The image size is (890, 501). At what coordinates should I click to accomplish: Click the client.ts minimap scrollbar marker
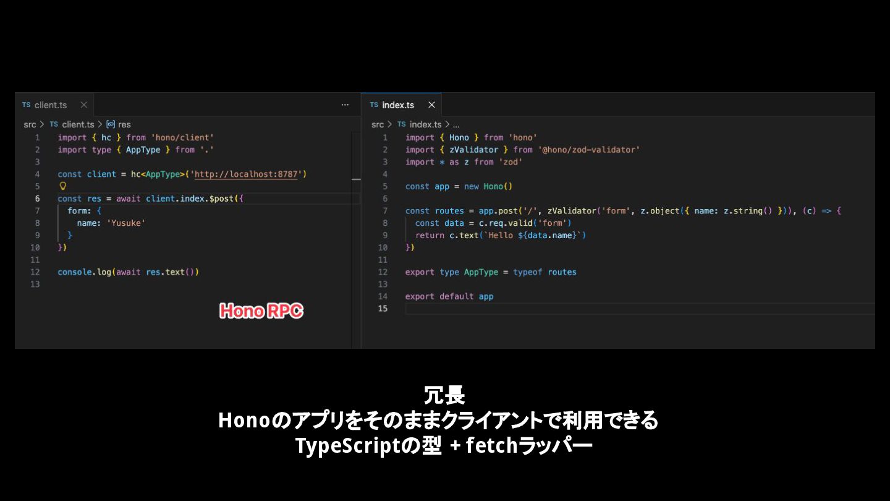(356, 179)
